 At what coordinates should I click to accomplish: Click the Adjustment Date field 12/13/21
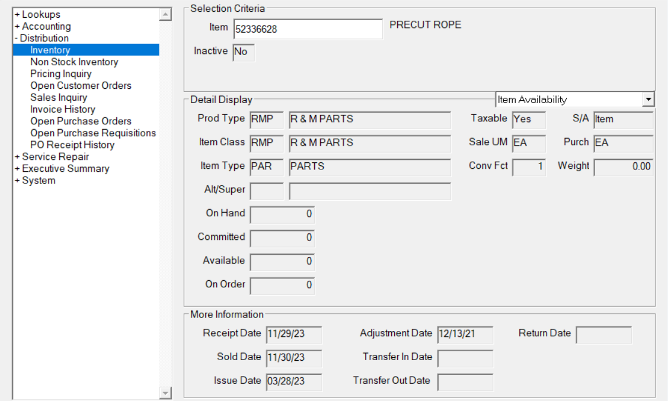[x=465, y=335]
